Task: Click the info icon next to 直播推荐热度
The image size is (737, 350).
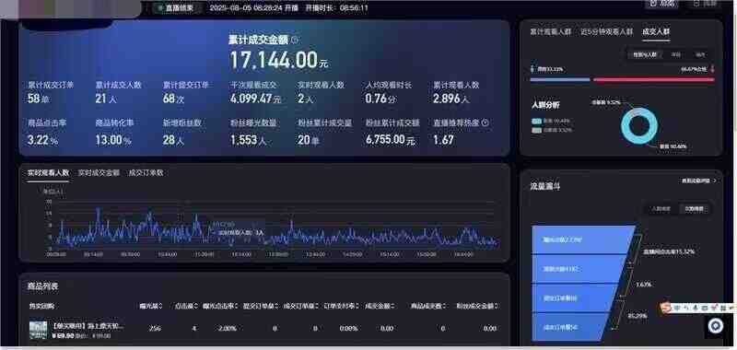Action: point(485,122)
